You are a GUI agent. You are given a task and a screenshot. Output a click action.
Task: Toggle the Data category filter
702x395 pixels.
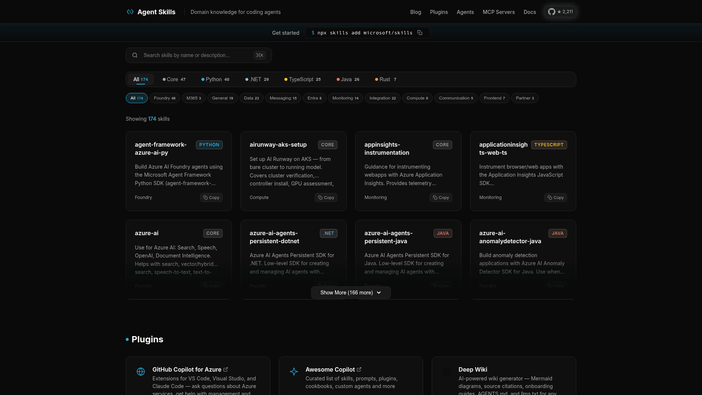click(252, 98)
